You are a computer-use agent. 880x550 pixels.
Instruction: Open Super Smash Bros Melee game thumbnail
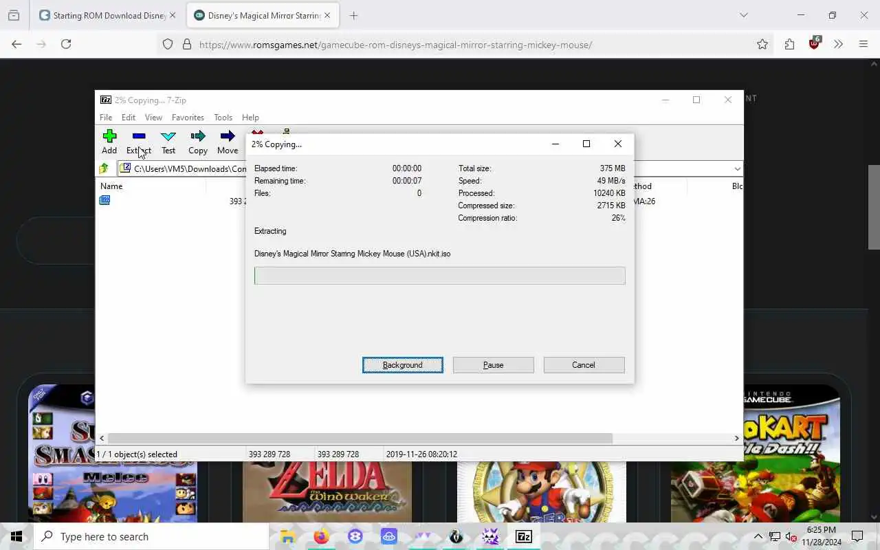click(113, 454)
